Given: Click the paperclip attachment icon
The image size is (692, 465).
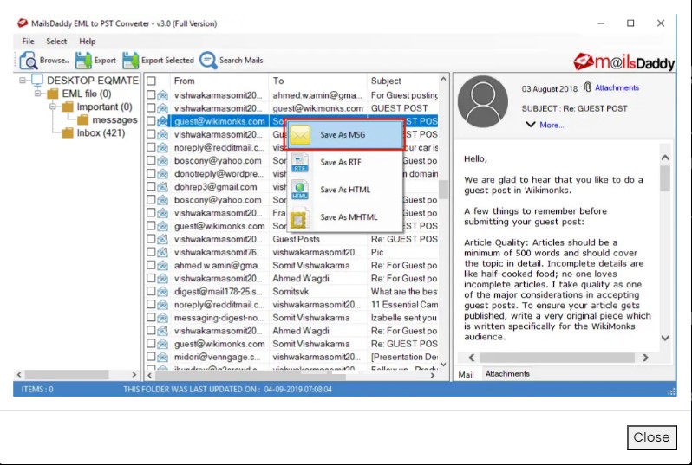Looking at the screenshot, I should pyautogui.click(x=587, y=87).
